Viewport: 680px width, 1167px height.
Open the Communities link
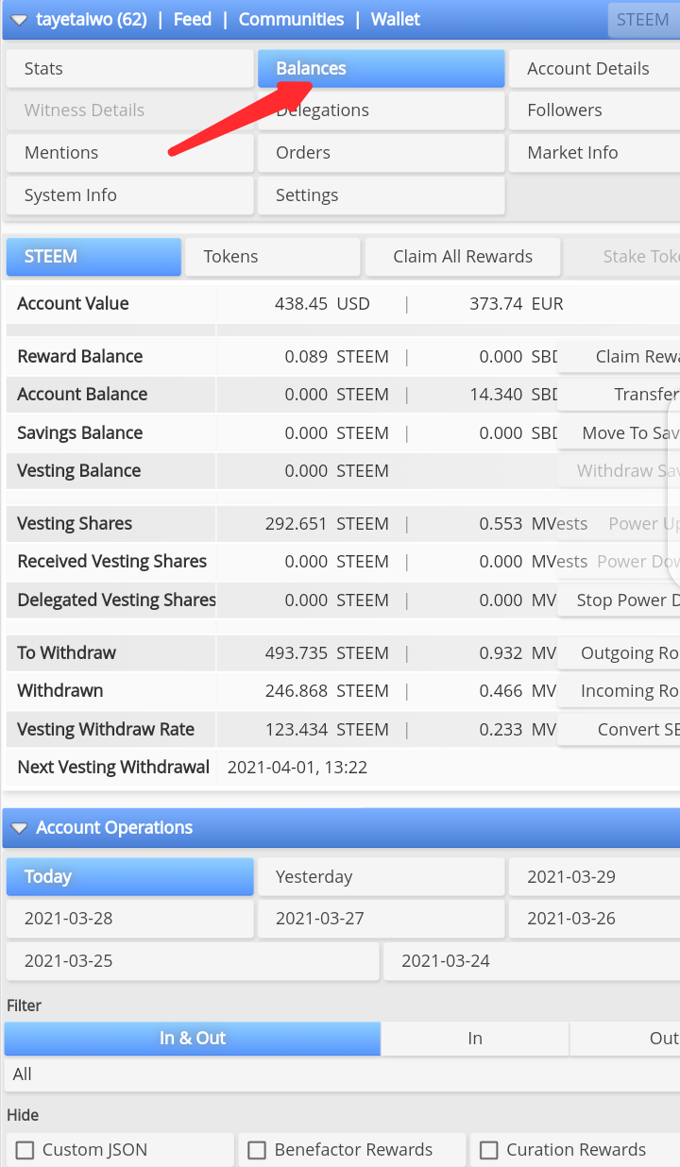tap(291, 19)
